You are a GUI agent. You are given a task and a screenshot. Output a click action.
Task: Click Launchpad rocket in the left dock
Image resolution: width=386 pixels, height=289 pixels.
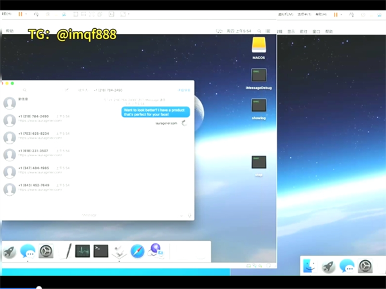9,251
